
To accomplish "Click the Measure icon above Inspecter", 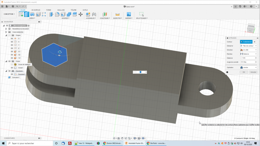I will coord(118,14).
